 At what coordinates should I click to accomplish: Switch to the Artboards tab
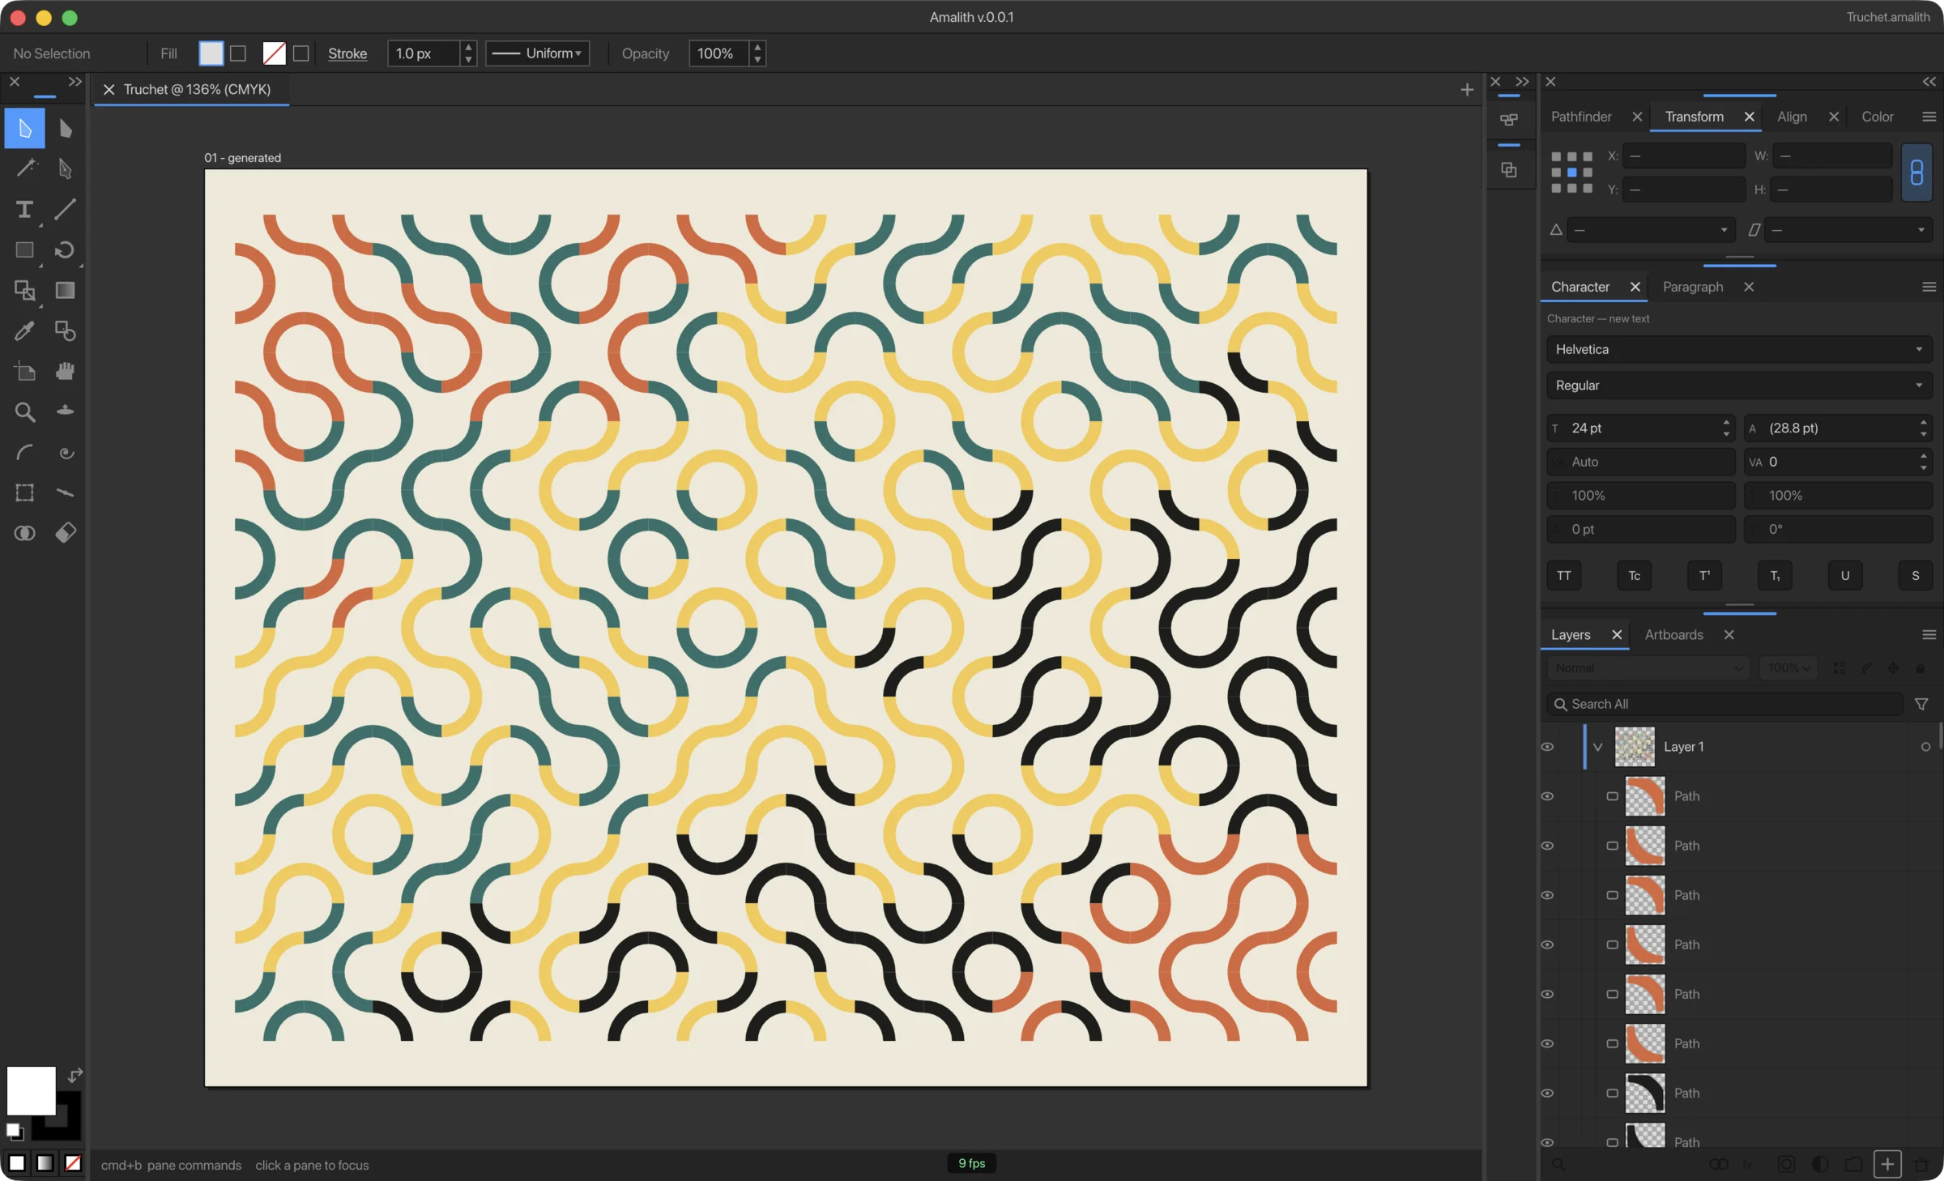point(1673,635)
